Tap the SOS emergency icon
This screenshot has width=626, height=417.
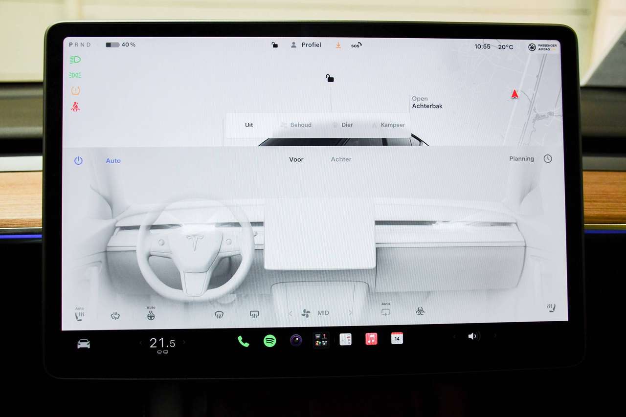click(356, 45)
